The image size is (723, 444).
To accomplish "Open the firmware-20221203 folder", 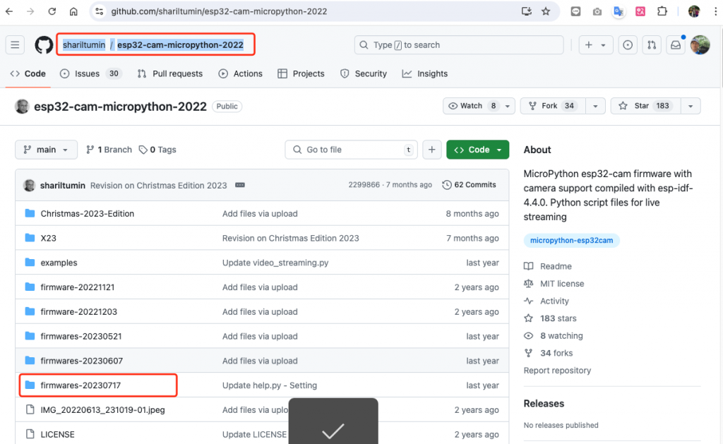I will click(79, 312).
